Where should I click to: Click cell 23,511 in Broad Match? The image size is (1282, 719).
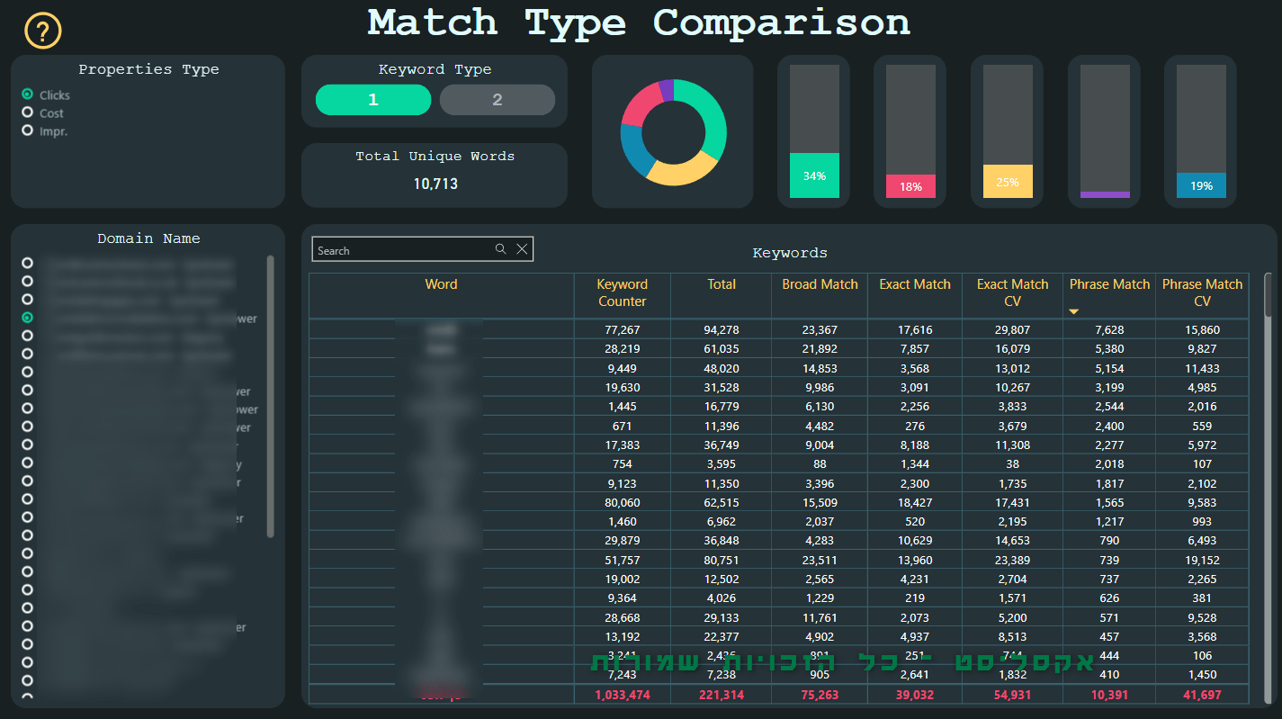click(x=820, y=560)
